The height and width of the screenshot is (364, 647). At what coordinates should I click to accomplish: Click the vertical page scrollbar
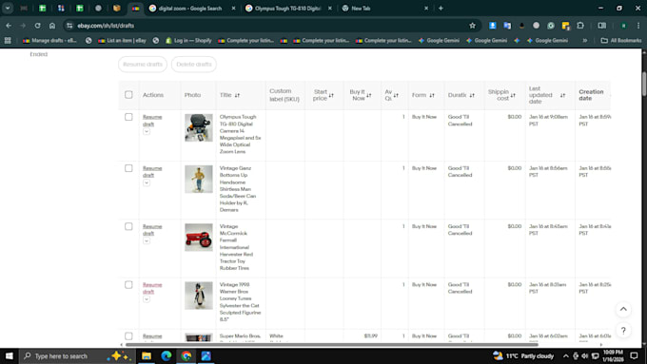pyautogui.click(x=644, y=84)
